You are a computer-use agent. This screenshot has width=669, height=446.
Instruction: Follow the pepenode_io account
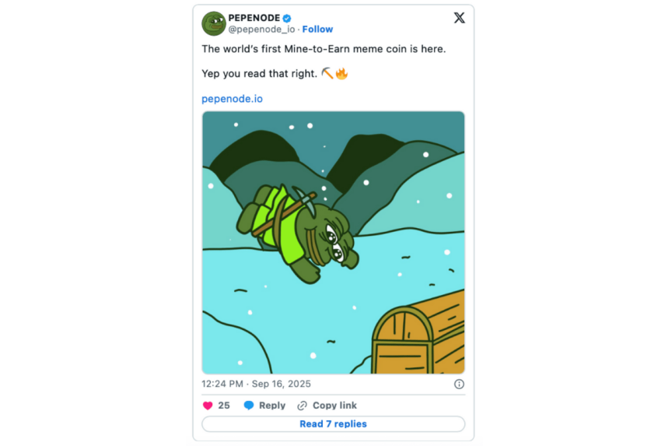click(317, 30)
